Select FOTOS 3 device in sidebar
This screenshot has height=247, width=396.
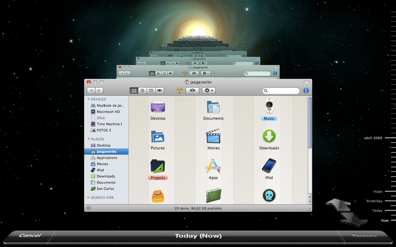click(101, 130)
